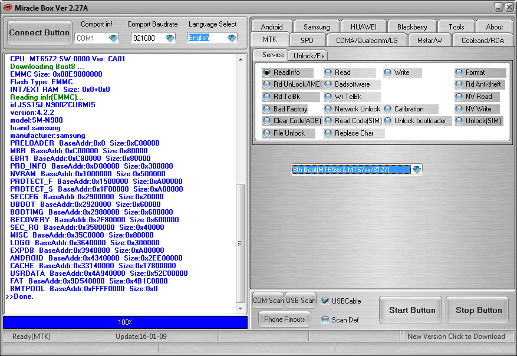Click New Version Click to Download
This screenshot has width=517, height=356.
[456, 336]
